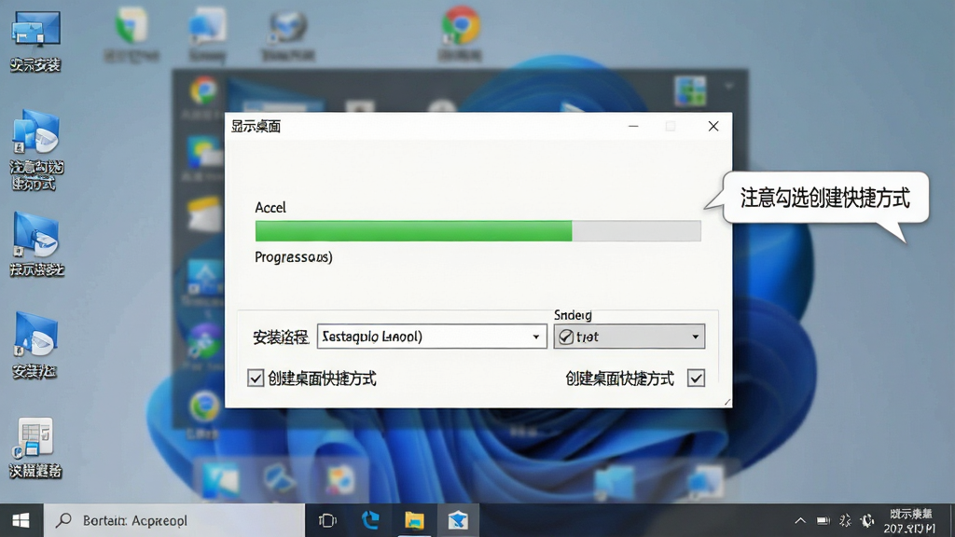Click the network icon in system tray

coord(845,520)
